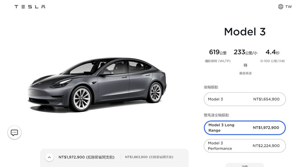The height and width of the screenshot is (167, 298).
Task: Click the Model 3 page heading
Action: (245, 32)
